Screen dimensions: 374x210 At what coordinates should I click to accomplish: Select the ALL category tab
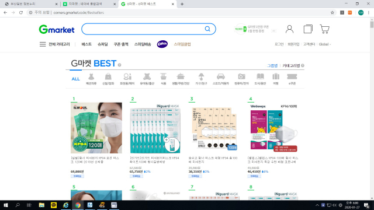click(75, 79)
